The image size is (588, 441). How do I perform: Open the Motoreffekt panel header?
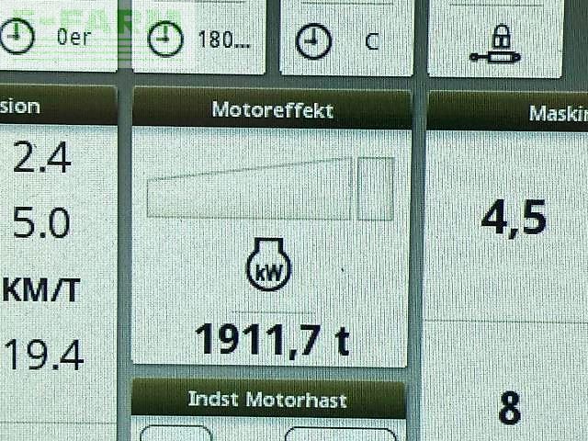point(272,110)
